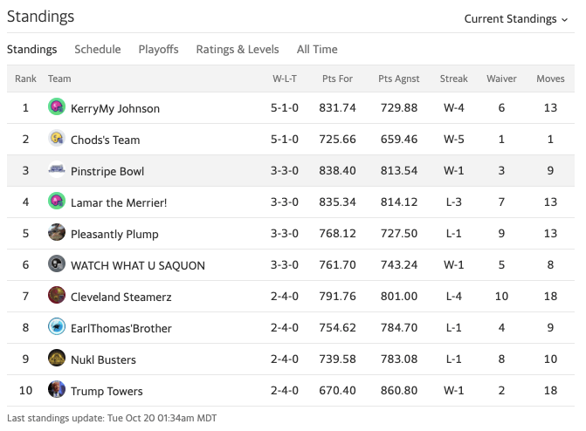Click the Pts For column header
This screenshot has width=586, height=431.
tap(337, 79)
